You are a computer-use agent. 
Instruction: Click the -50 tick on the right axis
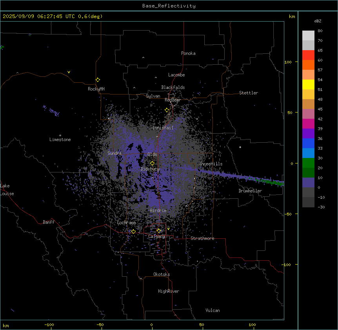coord(288,214)
